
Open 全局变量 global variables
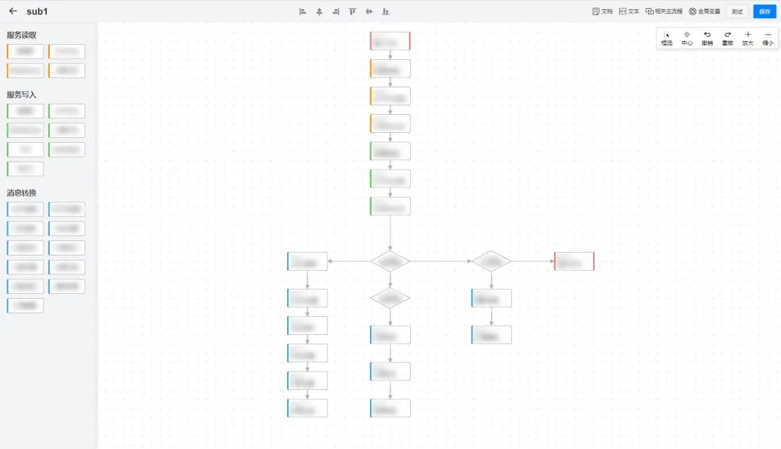[704, 12]
